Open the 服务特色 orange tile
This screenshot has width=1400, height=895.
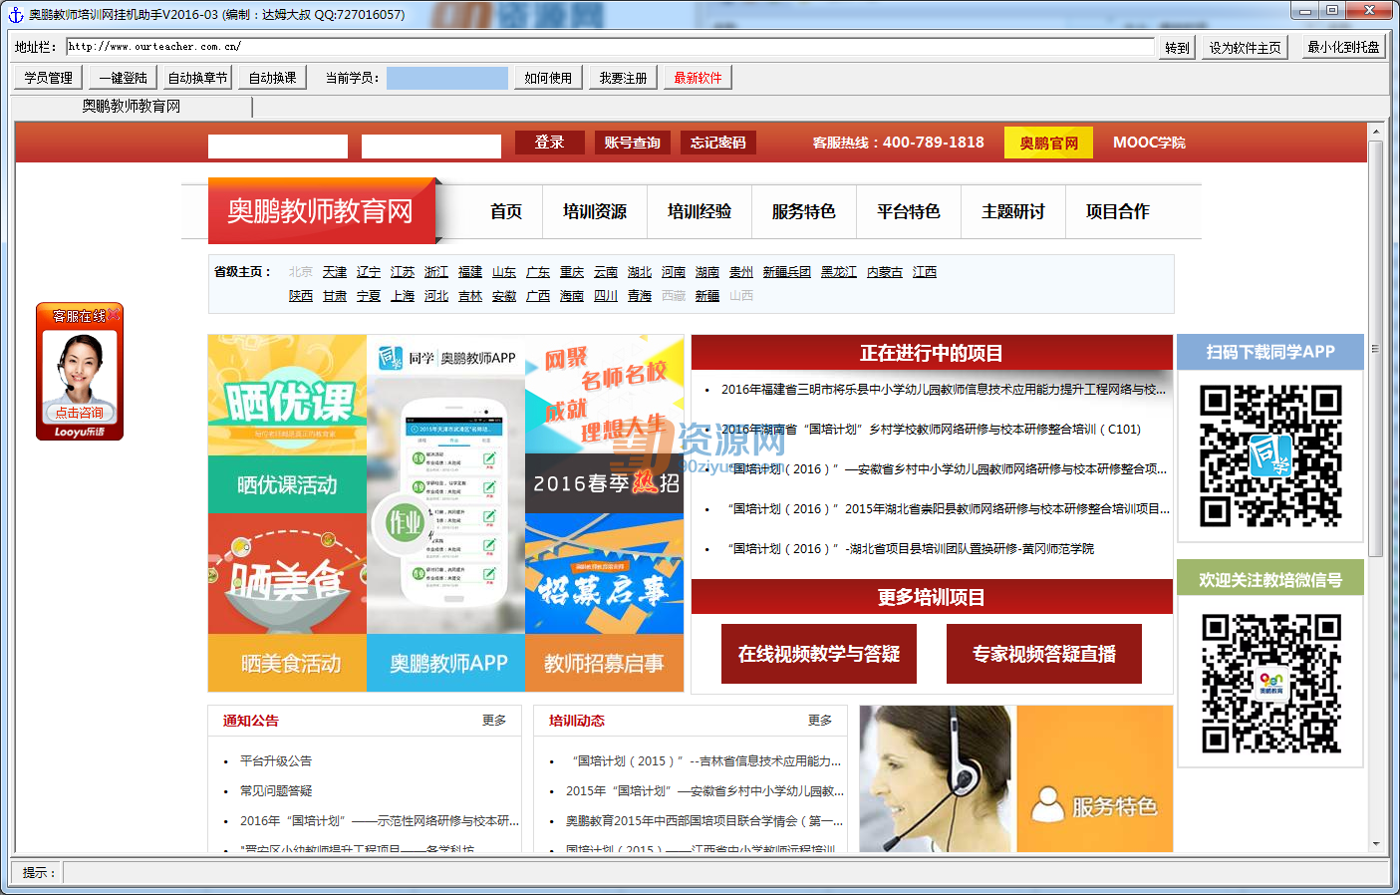click(x=1094, y=778)
